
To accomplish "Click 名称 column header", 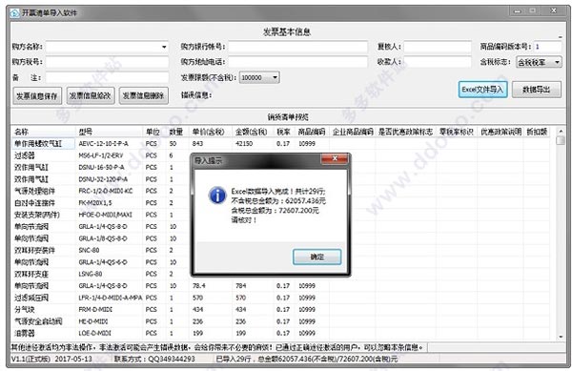I will pos(44,132).
